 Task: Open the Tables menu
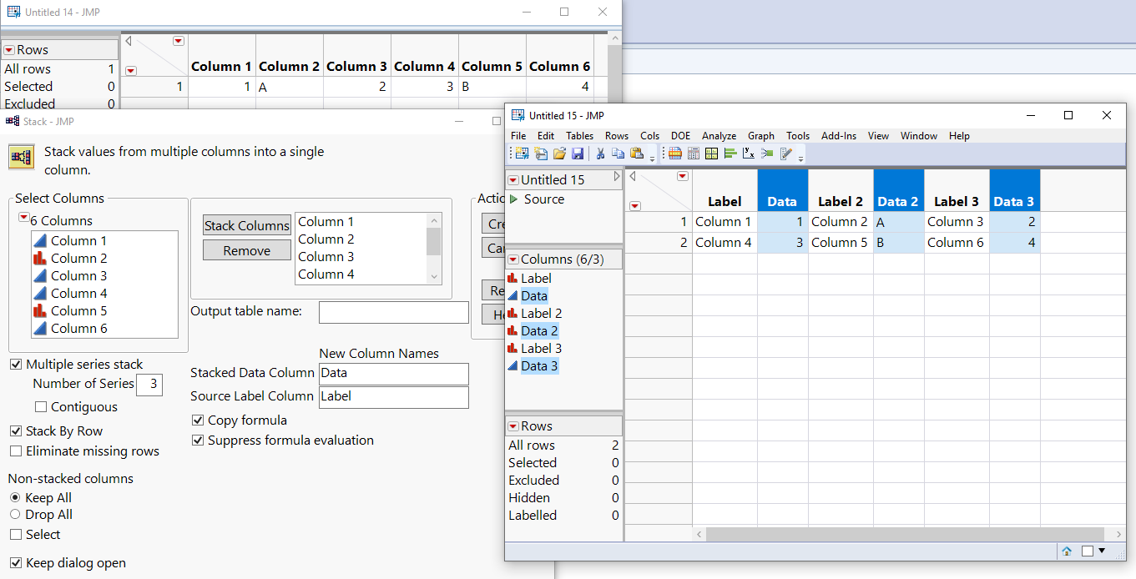coord(579,136)
